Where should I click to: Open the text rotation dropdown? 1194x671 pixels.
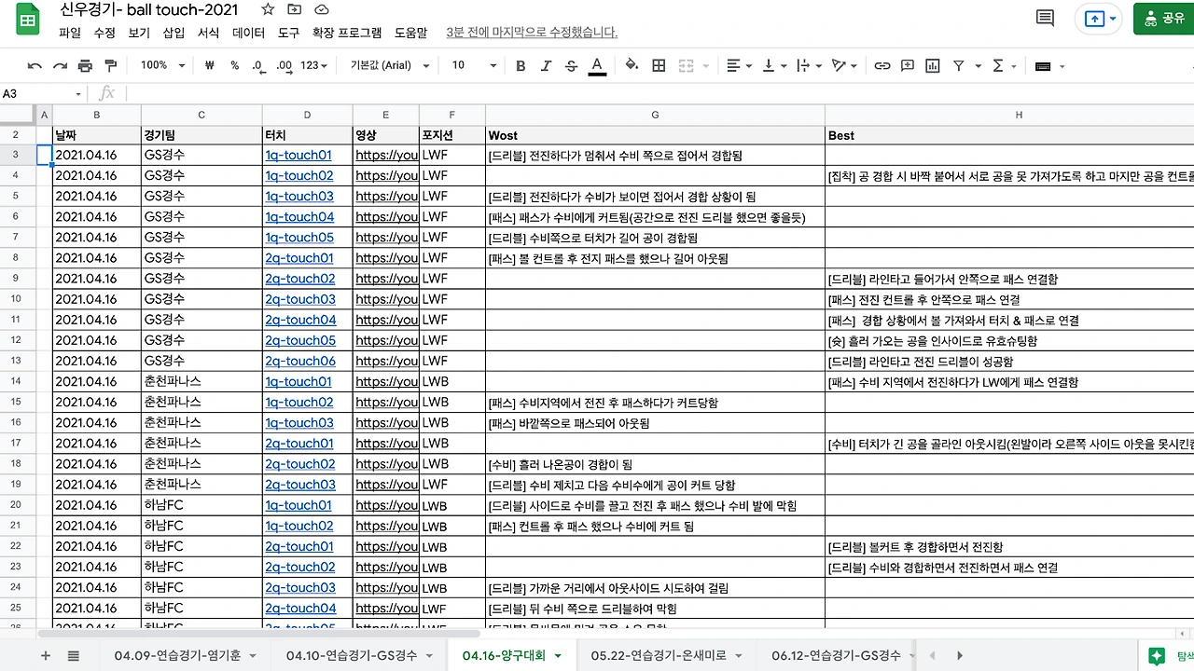click(844, 66)
